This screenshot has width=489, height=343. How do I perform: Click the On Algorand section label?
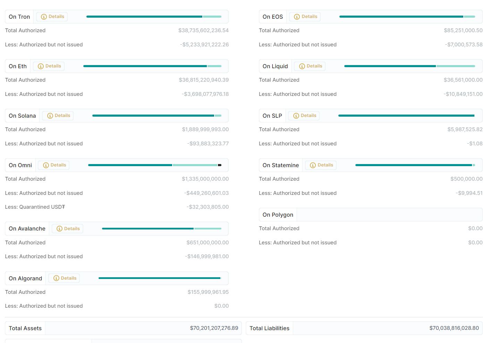tap(25, 278)
